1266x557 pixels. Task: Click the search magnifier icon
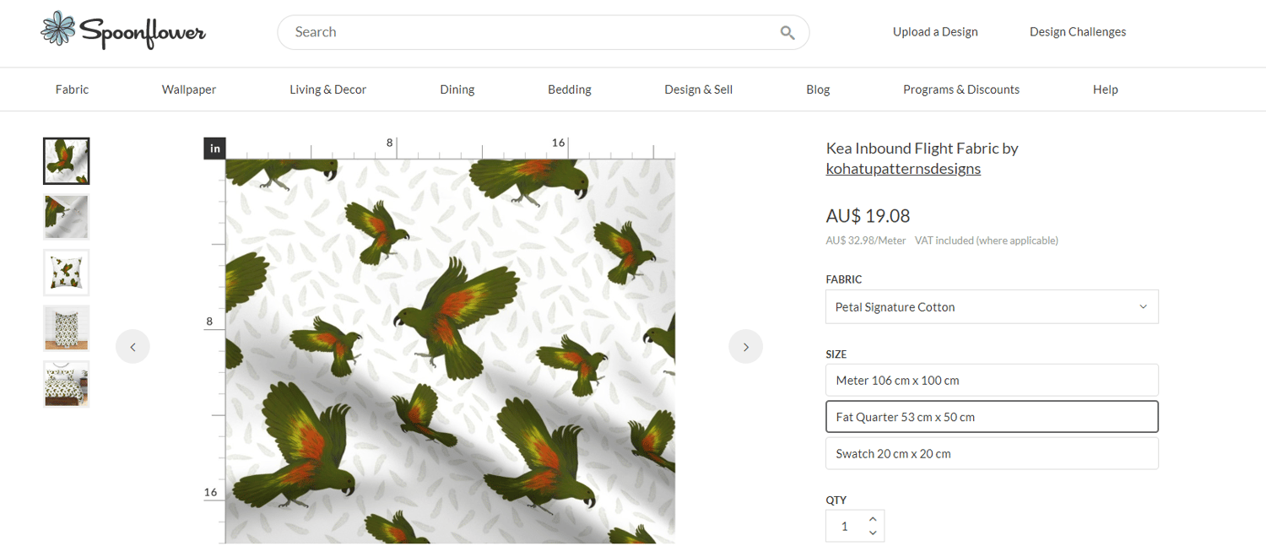click(787, 32)
